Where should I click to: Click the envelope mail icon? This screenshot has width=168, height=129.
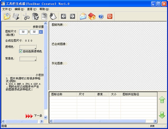[x=83, y=16]
